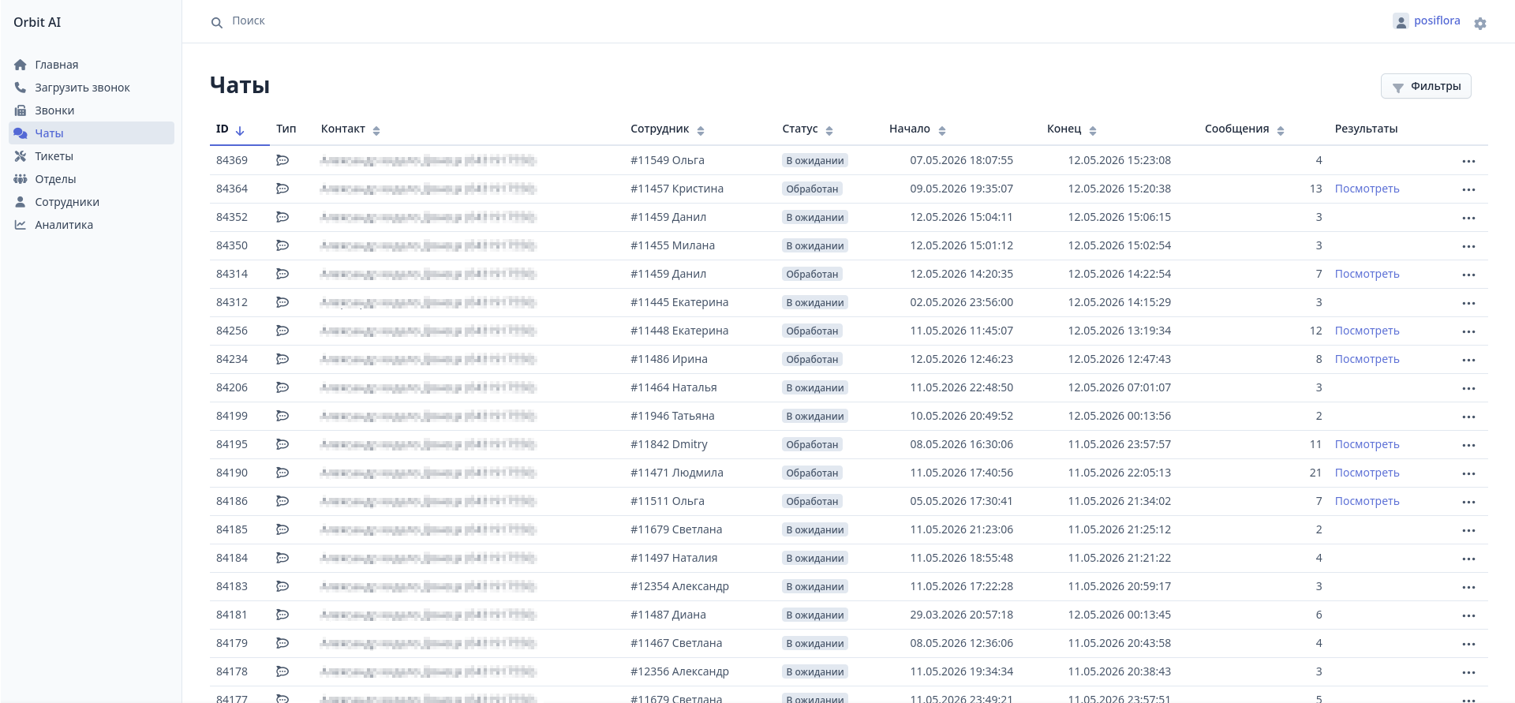Click the tools icon beside Тикеты
This screenshot has width=1515, height=703.
pyautogui.click(x=21, y=156)
